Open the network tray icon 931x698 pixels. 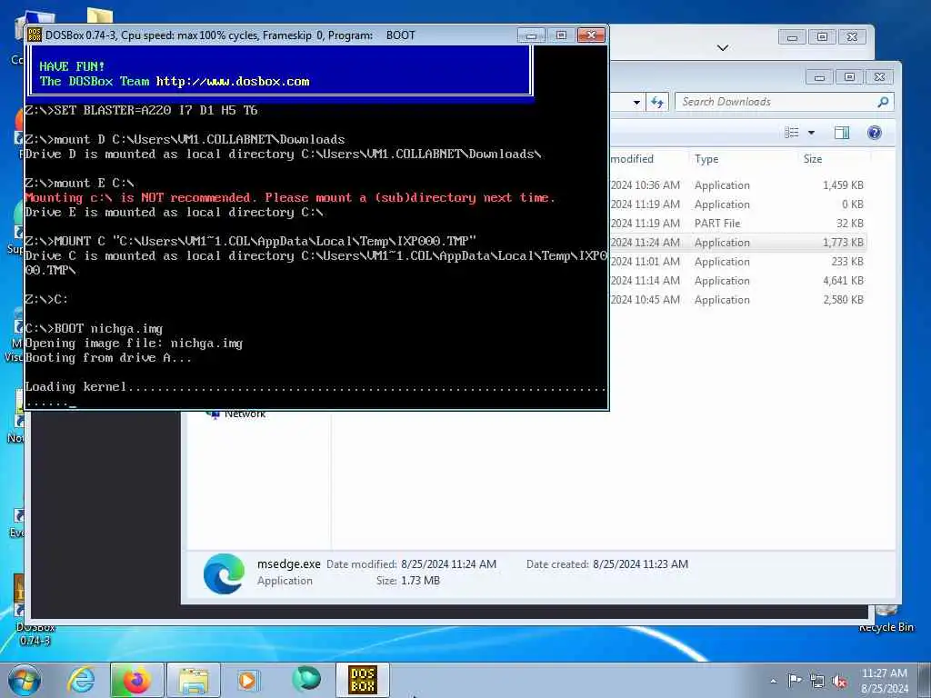click(817, 681)
